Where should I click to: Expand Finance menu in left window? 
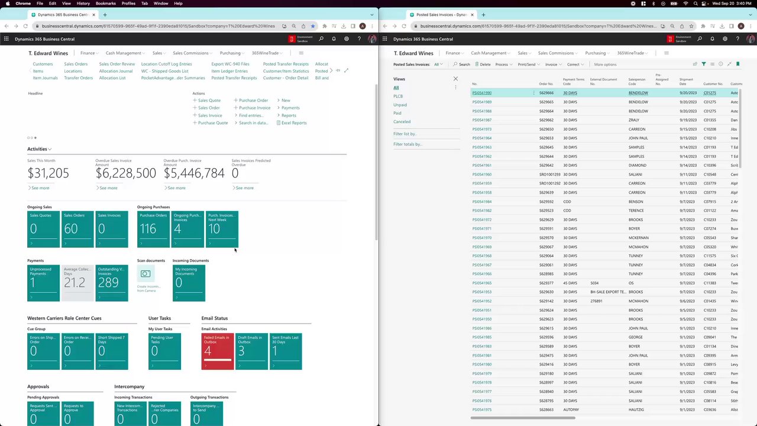point(89,53)
